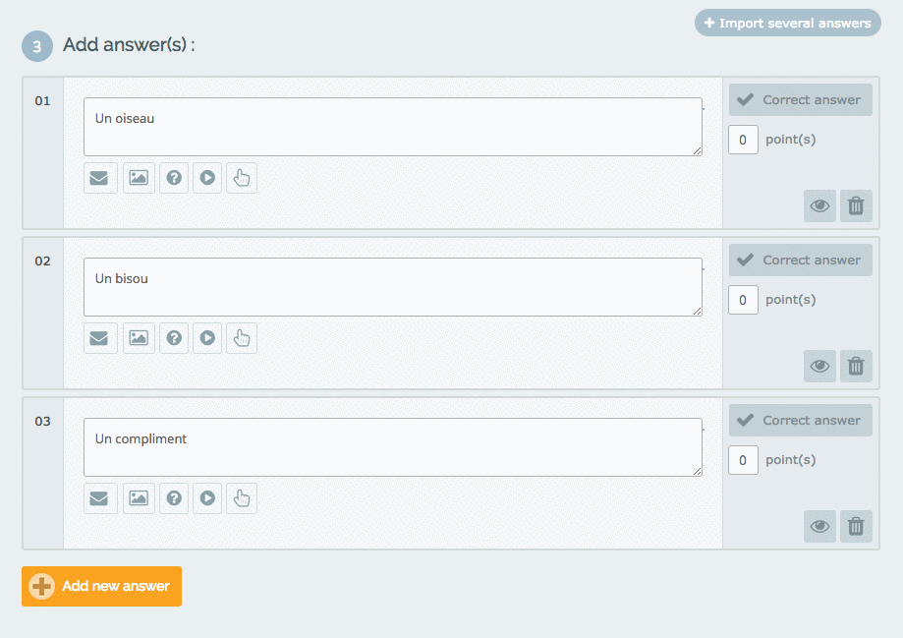This screenshot has width=903, height=638.
Task: Click the Import several answers button
Action: (788, 23)
